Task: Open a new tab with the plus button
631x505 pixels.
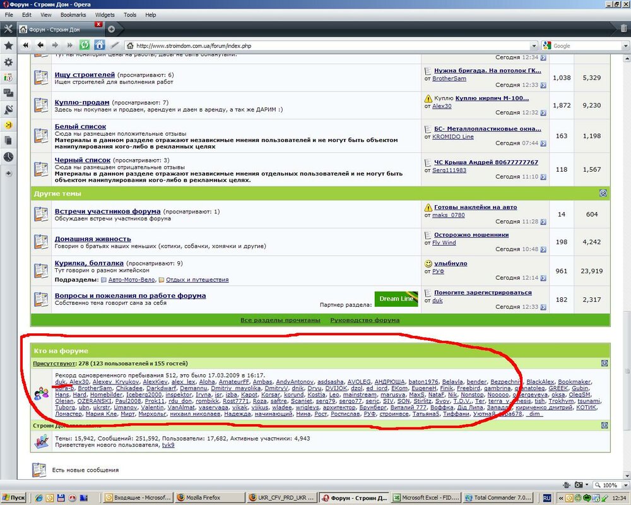Action: click(x=112, y=29)
